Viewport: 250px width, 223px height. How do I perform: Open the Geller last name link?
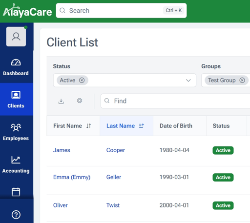[114, 177]
